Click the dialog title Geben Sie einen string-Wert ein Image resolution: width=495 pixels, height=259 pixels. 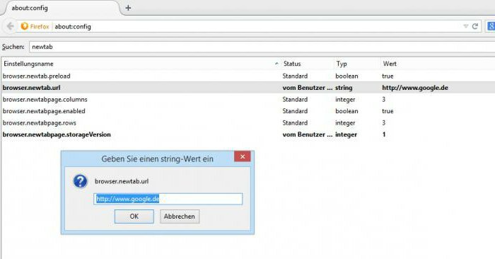coord(157,159)
